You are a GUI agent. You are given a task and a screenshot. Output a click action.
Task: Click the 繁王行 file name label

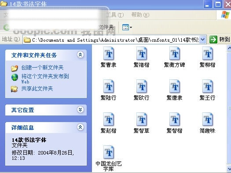(x=207, y=98)
